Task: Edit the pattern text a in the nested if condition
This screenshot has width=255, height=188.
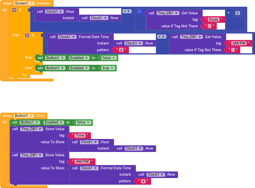Action: (121, 50)
